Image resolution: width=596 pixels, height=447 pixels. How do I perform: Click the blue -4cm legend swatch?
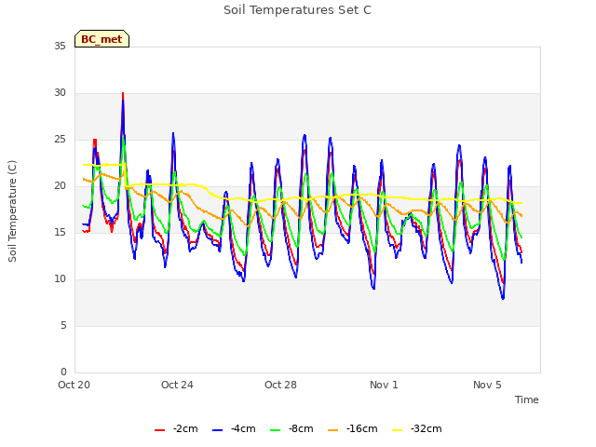tap(217, 430)
